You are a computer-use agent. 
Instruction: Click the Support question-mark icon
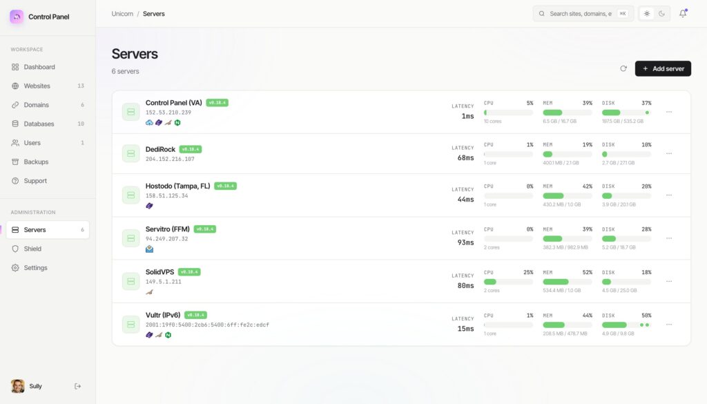15,181
